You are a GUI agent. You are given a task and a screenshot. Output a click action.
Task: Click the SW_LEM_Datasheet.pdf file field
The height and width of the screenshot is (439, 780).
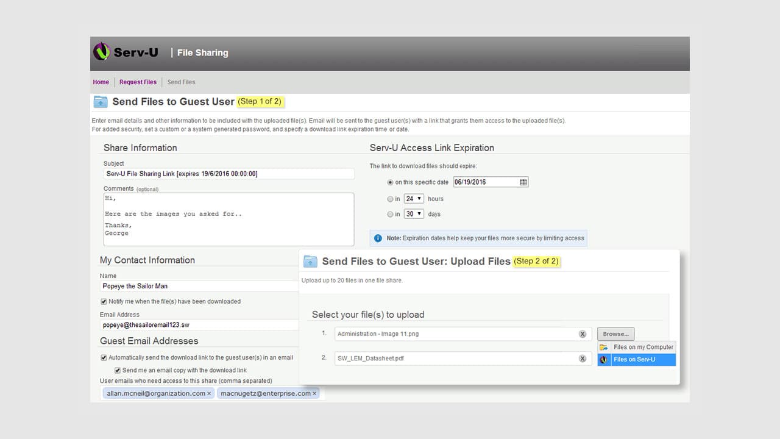[463, 359]
